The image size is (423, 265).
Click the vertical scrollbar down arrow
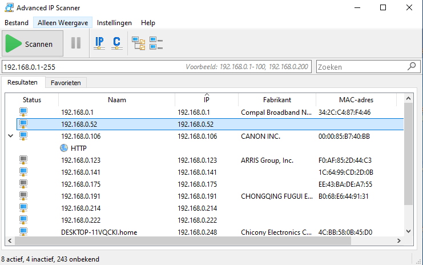(x=408, y=231)
